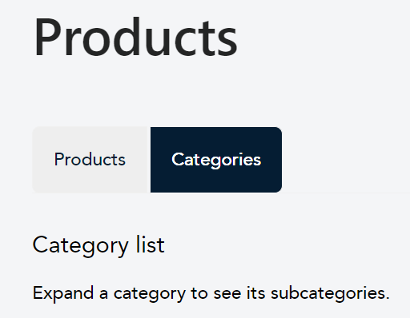Click the Category list heading

click(98, 245)
